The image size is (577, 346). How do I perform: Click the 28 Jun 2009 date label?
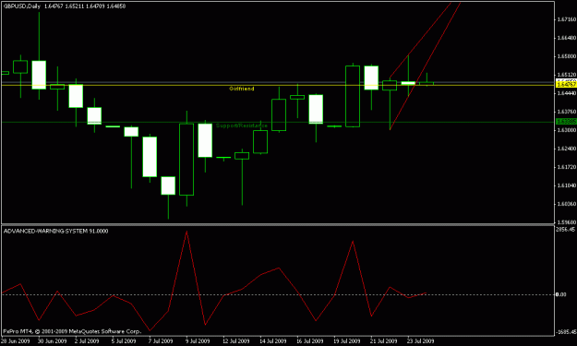pos(15,340)
